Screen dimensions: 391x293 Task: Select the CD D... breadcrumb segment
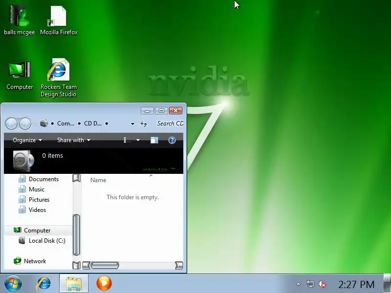click(x=93, y=124)
